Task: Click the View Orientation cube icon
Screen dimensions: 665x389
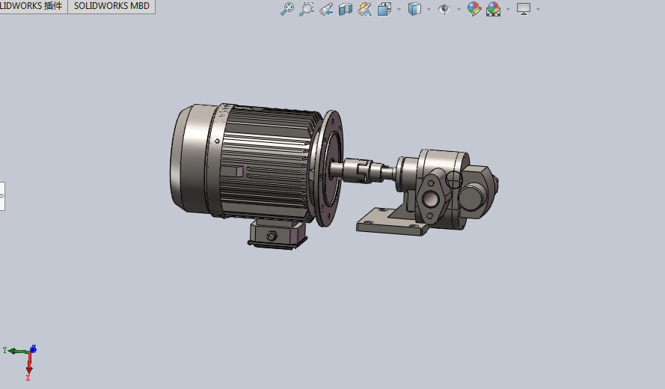Action: click(384, 9)
